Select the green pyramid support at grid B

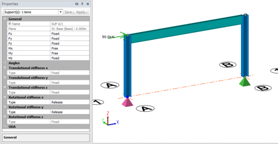click(244, 82)
